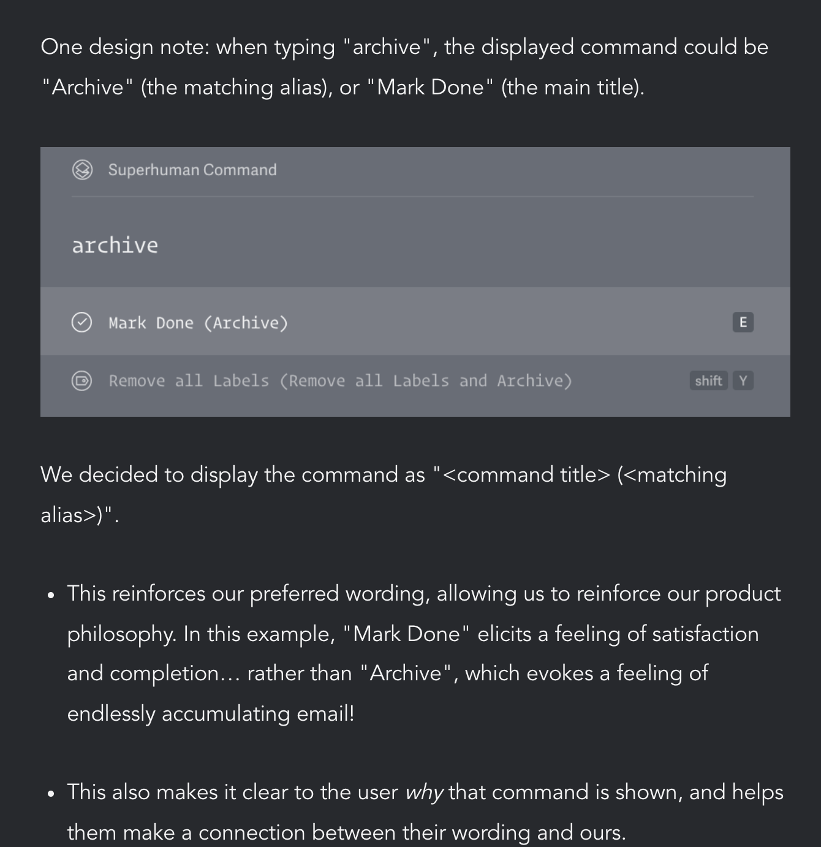
Task: Click the Y shortcut key badge
Action: coord(743,381)
